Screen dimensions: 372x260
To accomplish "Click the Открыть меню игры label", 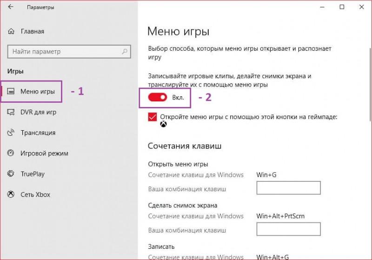I will point(178,164).
